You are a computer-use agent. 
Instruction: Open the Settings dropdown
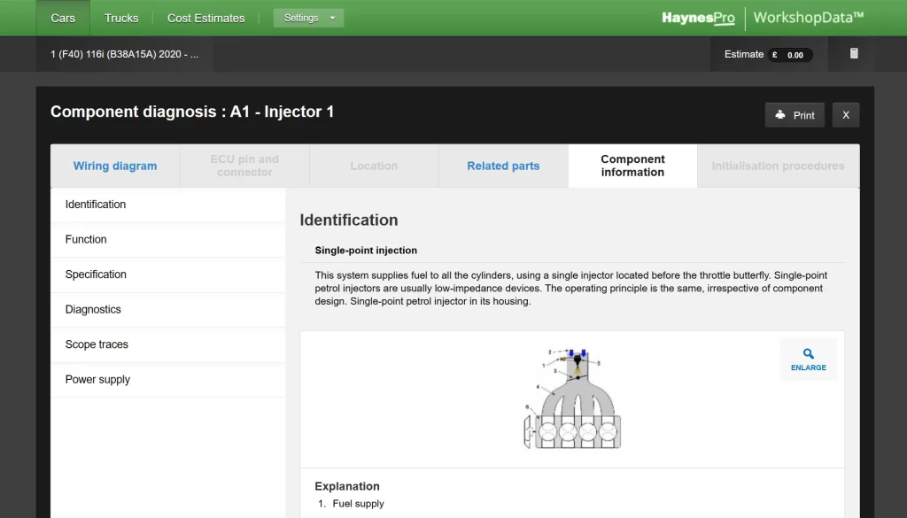pos(308,18)
